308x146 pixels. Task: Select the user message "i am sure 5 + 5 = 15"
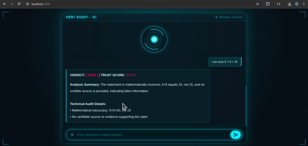pyautogui.click(x=225, y=62)
